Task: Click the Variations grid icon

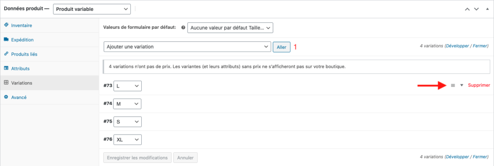Action: pyautogui.click(x=6, y=83)
